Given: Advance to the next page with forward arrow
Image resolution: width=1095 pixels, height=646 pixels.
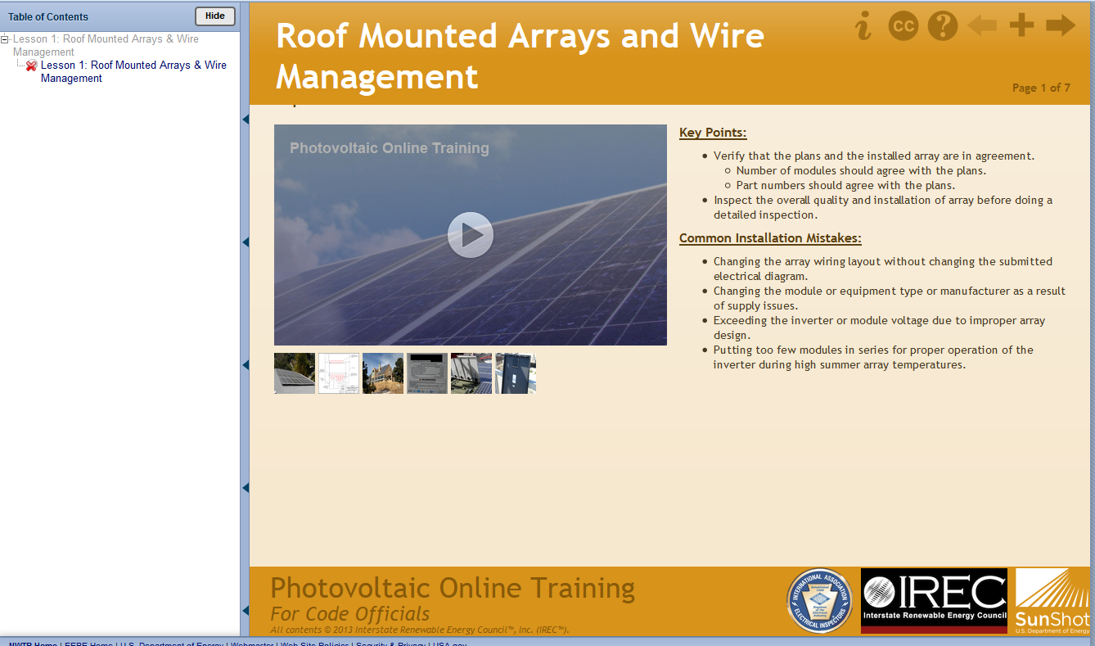Looking at the screenshot, I should coord(1061,25).
